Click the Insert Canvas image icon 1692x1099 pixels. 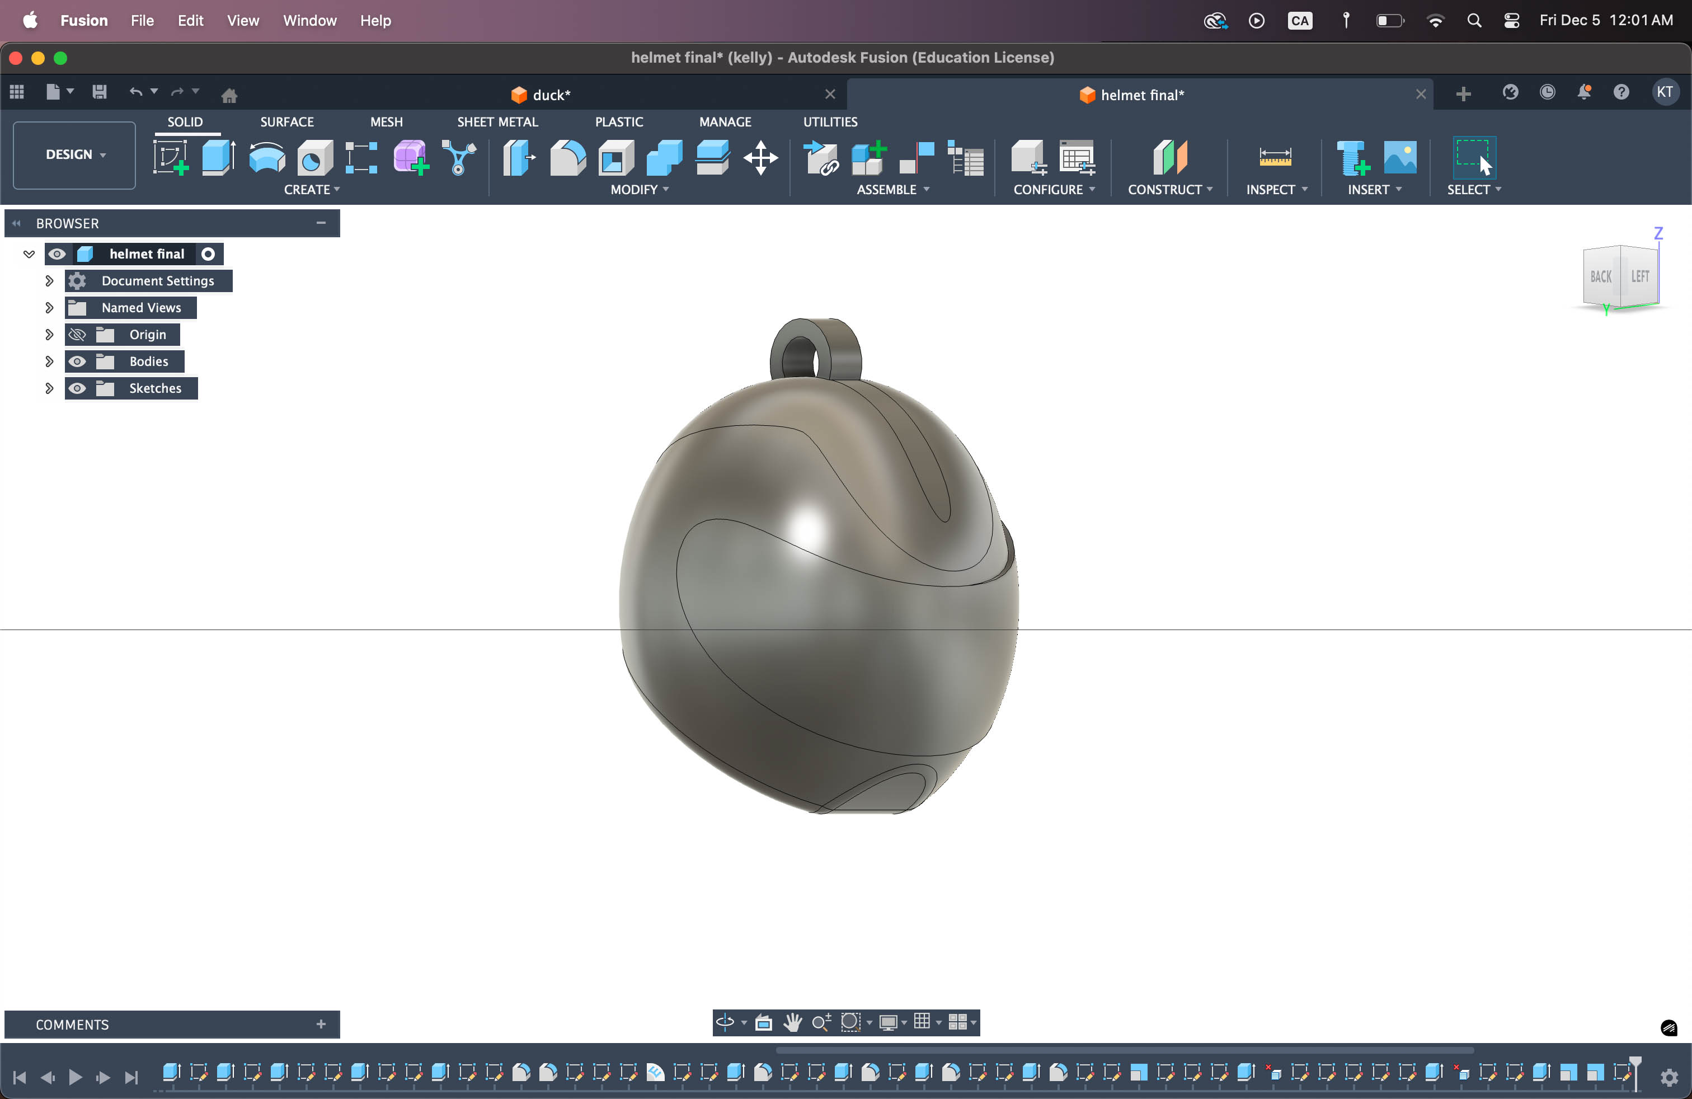pos(1400,157)
